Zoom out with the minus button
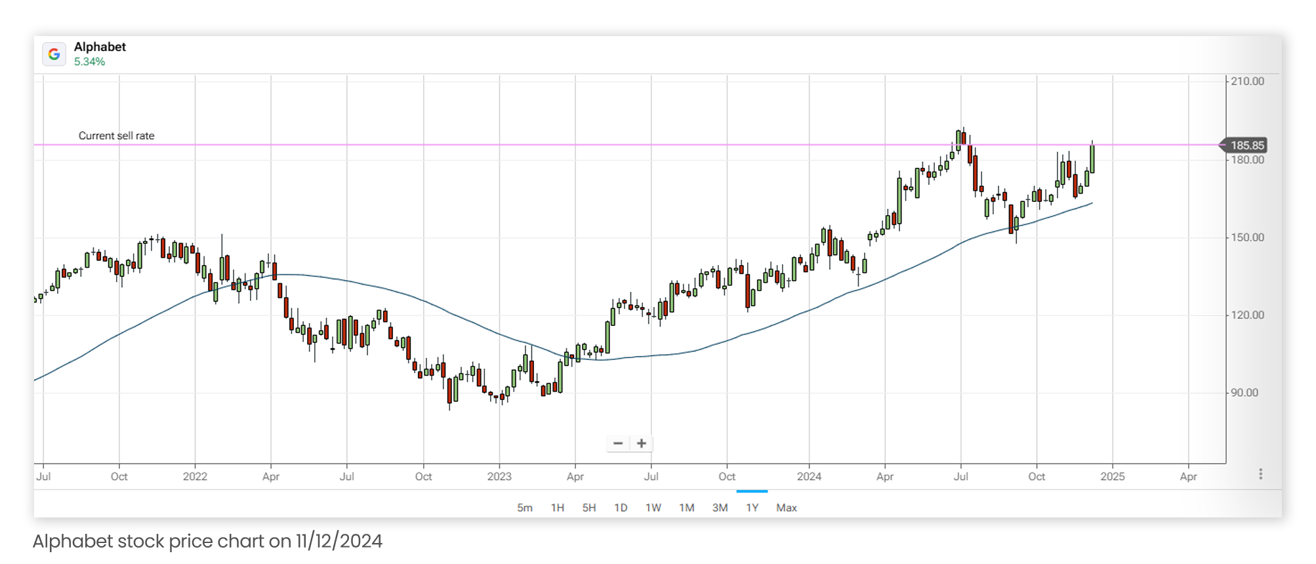Screen dimensions: 1316x564 (x=618, y=444)
